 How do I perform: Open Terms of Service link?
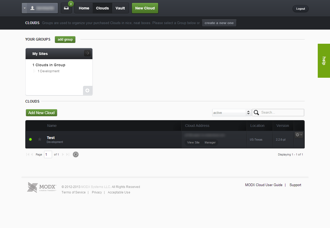pyautogui.click(x=74, y=192)
